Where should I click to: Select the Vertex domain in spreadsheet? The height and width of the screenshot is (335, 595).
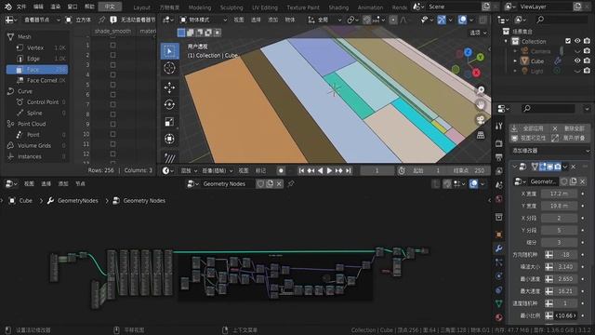coord(37,47)
